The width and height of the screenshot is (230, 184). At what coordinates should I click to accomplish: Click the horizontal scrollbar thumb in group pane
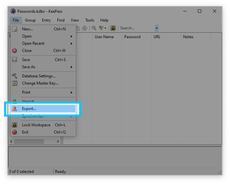(x=29, y=141)
